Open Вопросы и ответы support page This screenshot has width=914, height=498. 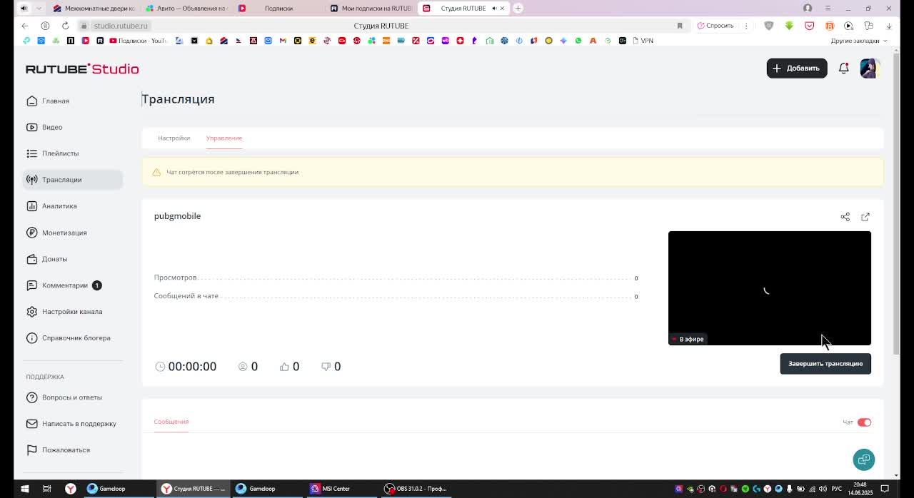click(64, 397)
